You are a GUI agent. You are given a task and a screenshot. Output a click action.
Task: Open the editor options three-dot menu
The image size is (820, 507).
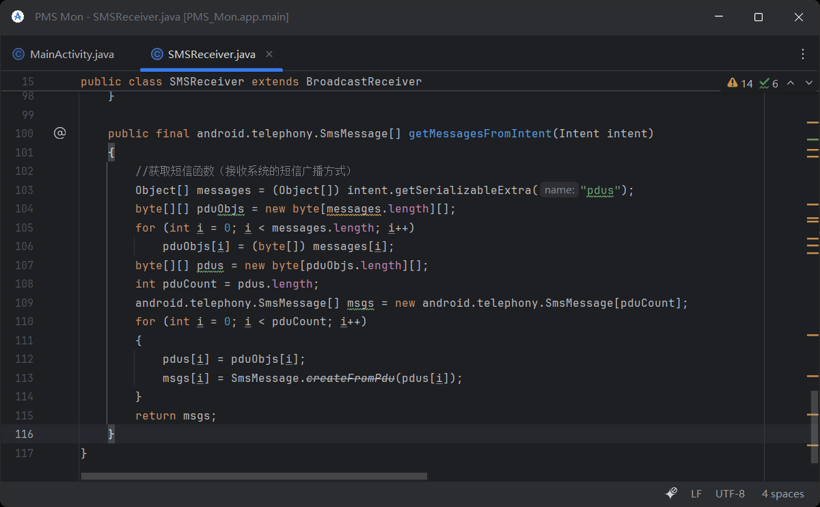pos(803,53)
